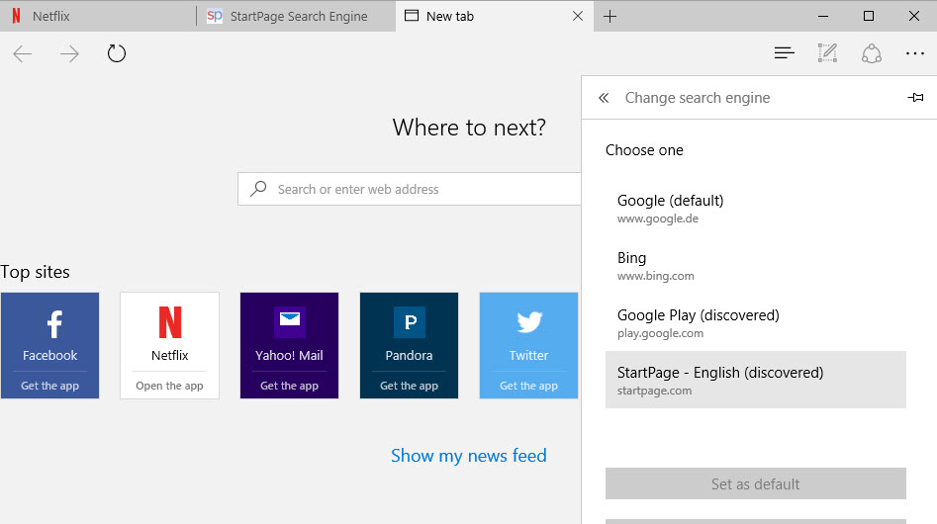The image size is (937, 524).
Task: Click the Back navigation arrow
Action: 23,53
